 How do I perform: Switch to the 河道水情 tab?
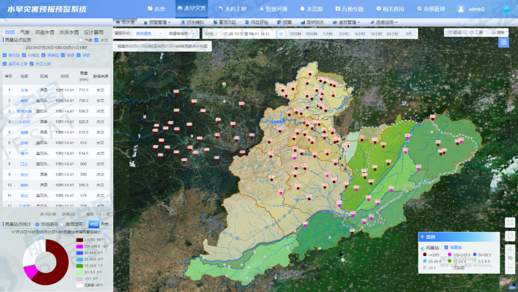point(44,32)
